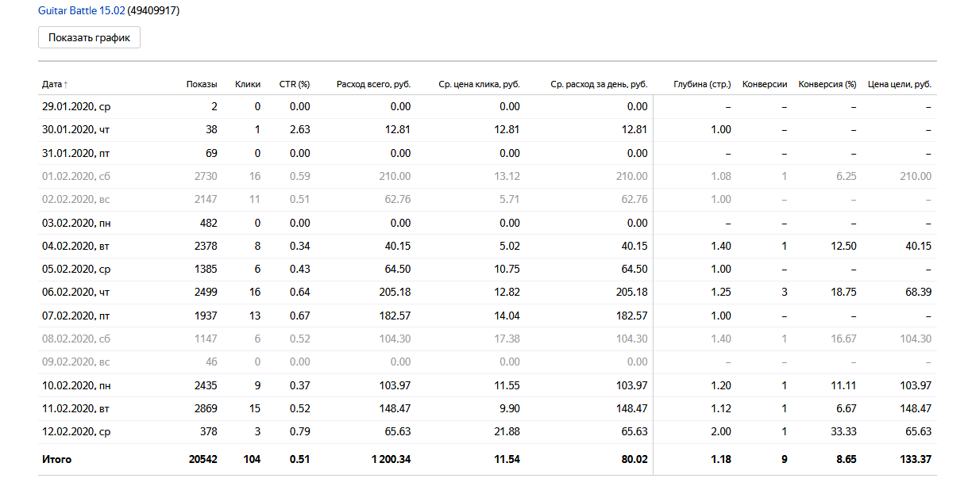
Task: Click the 12.02.2020 date row
Action: [71, 432]
